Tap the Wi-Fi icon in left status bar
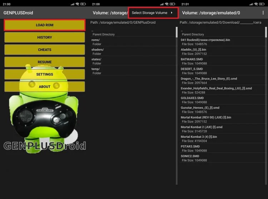 [x=78, y=4]
